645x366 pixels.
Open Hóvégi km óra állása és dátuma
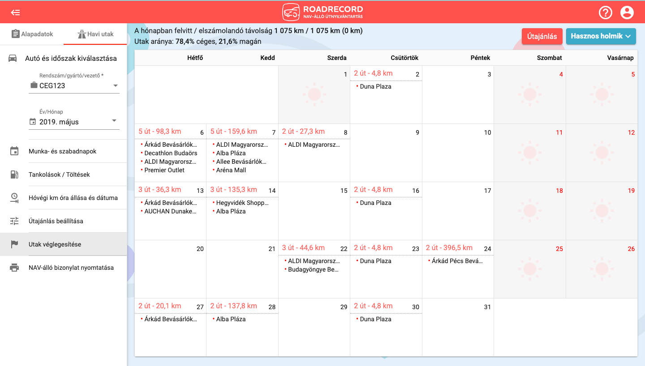coord(64,198)
